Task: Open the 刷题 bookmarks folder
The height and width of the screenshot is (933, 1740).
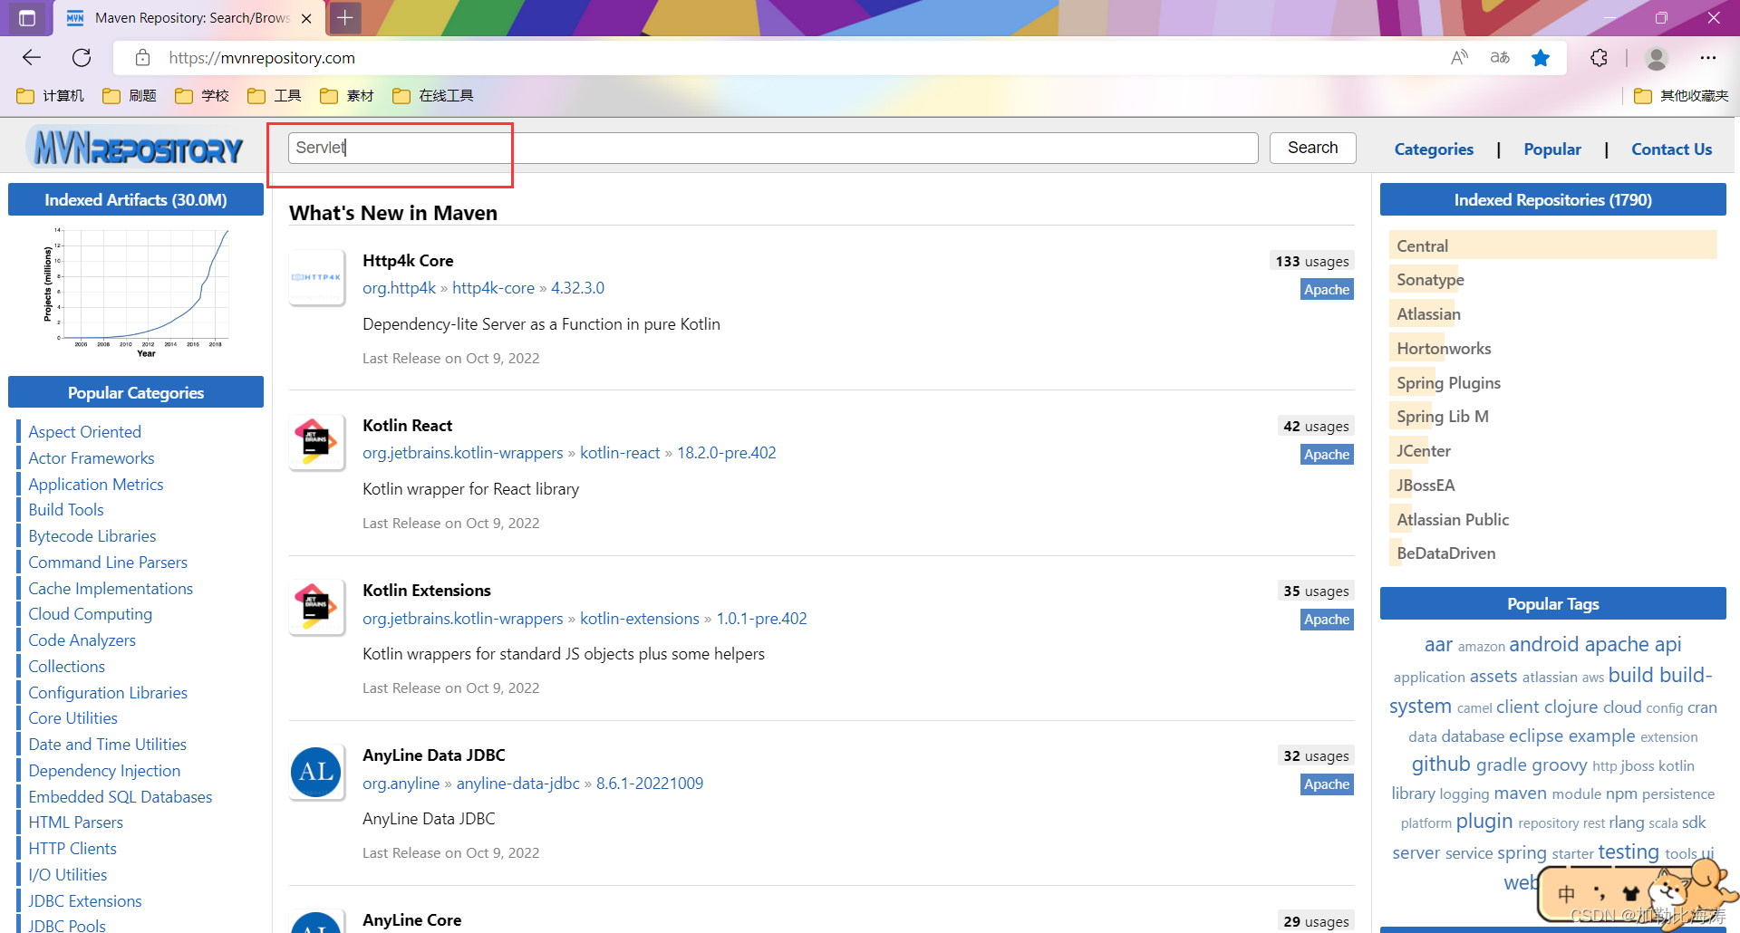Action: pyautogui.click(x=130, y=96)
